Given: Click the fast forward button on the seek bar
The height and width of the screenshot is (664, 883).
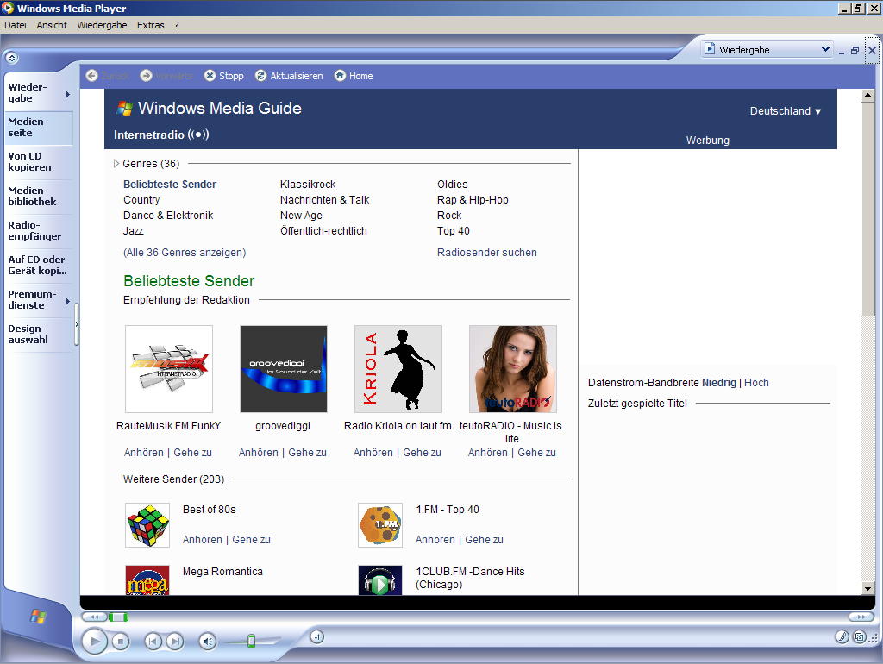Looking at the screenshot, I should (860, 617).
